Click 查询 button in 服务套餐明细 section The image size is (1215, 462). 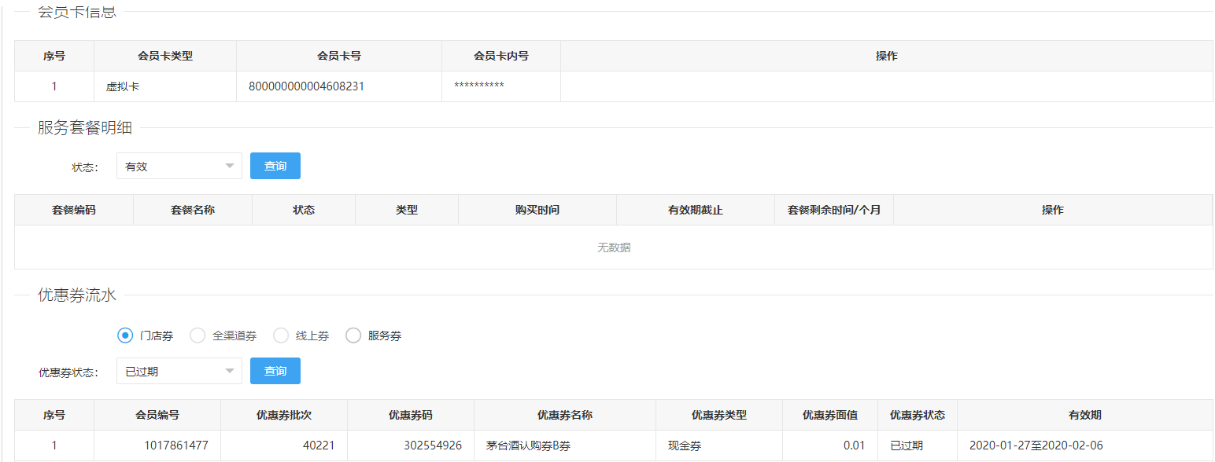tap(275, 166)
